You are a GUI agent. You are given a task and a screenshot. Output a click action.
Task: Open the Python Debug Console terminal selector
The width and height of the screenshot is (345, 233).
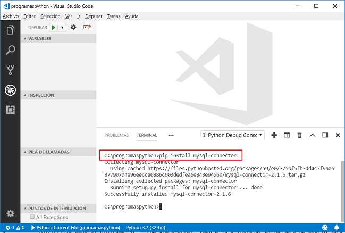coord(232,135)
